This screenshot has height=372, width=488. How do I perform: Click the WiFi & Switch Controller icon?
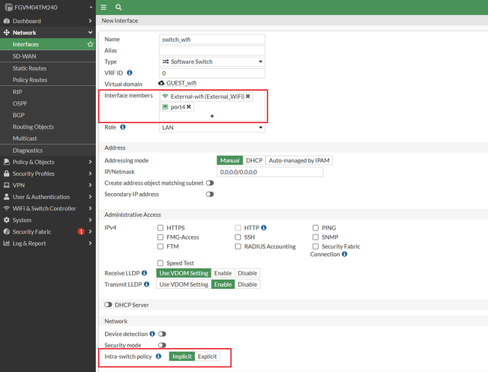(7, 208)
